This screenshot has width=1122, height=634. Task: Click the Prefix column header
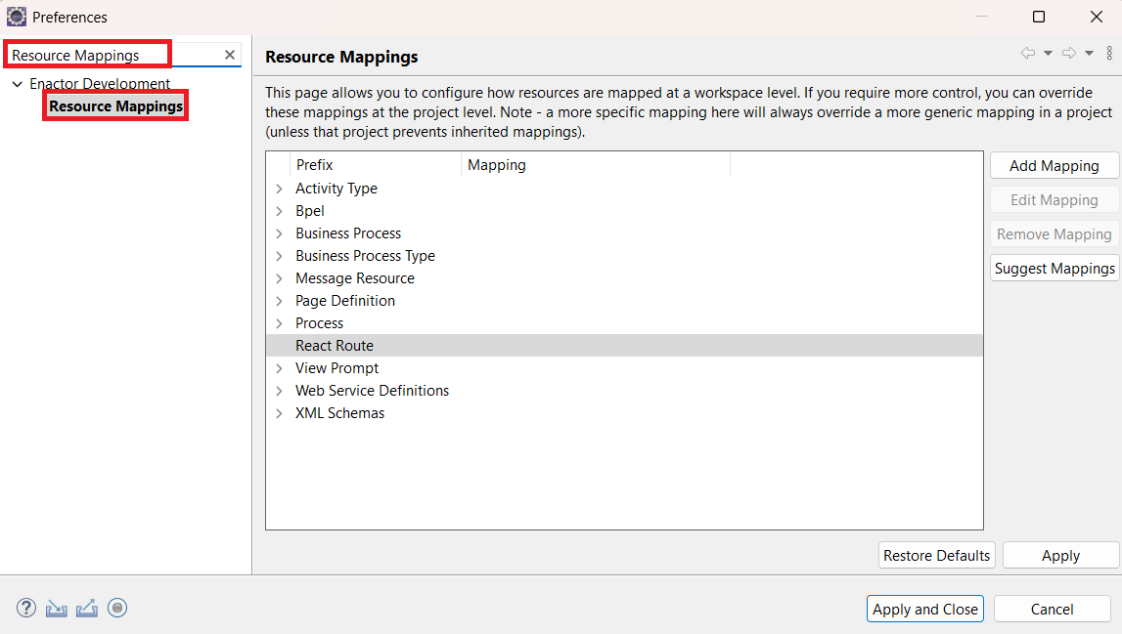tap(375, 165)
